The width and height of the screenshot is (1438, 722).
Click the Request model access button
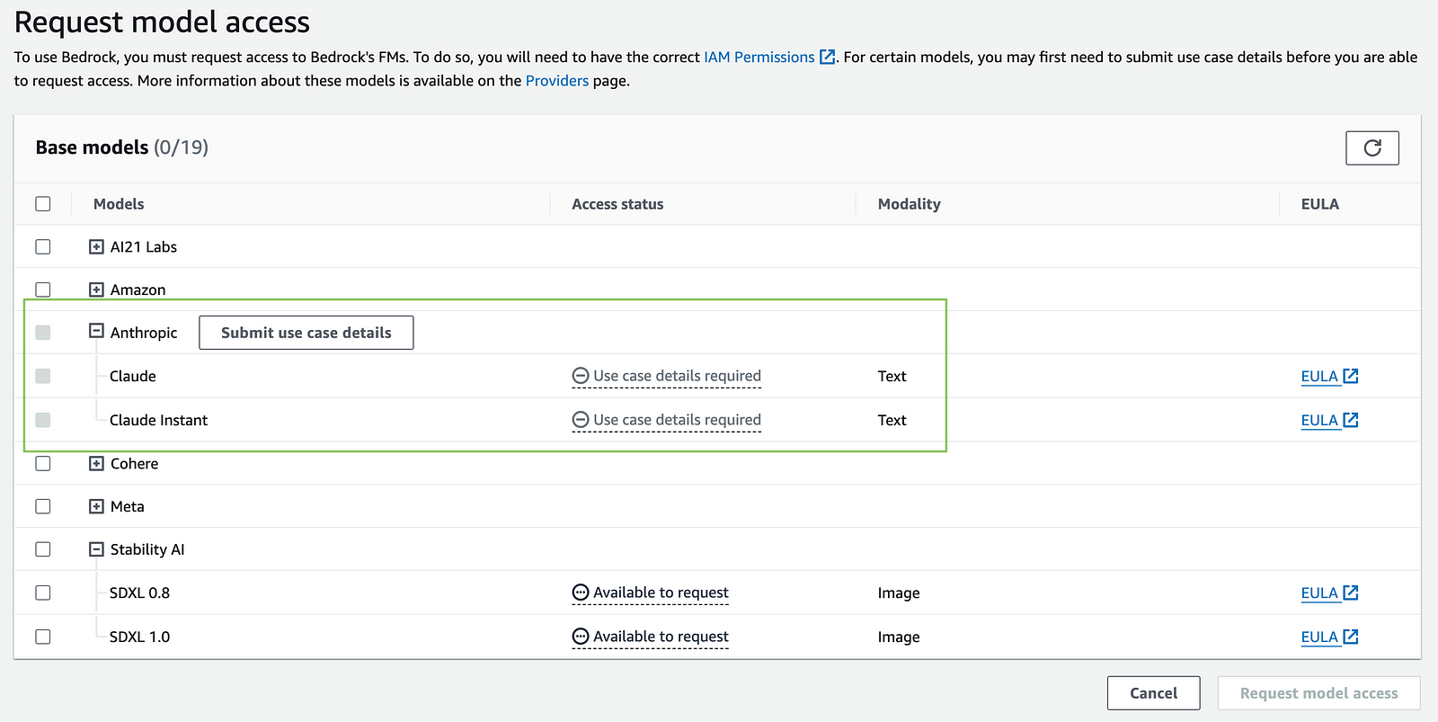[1318, 693]
